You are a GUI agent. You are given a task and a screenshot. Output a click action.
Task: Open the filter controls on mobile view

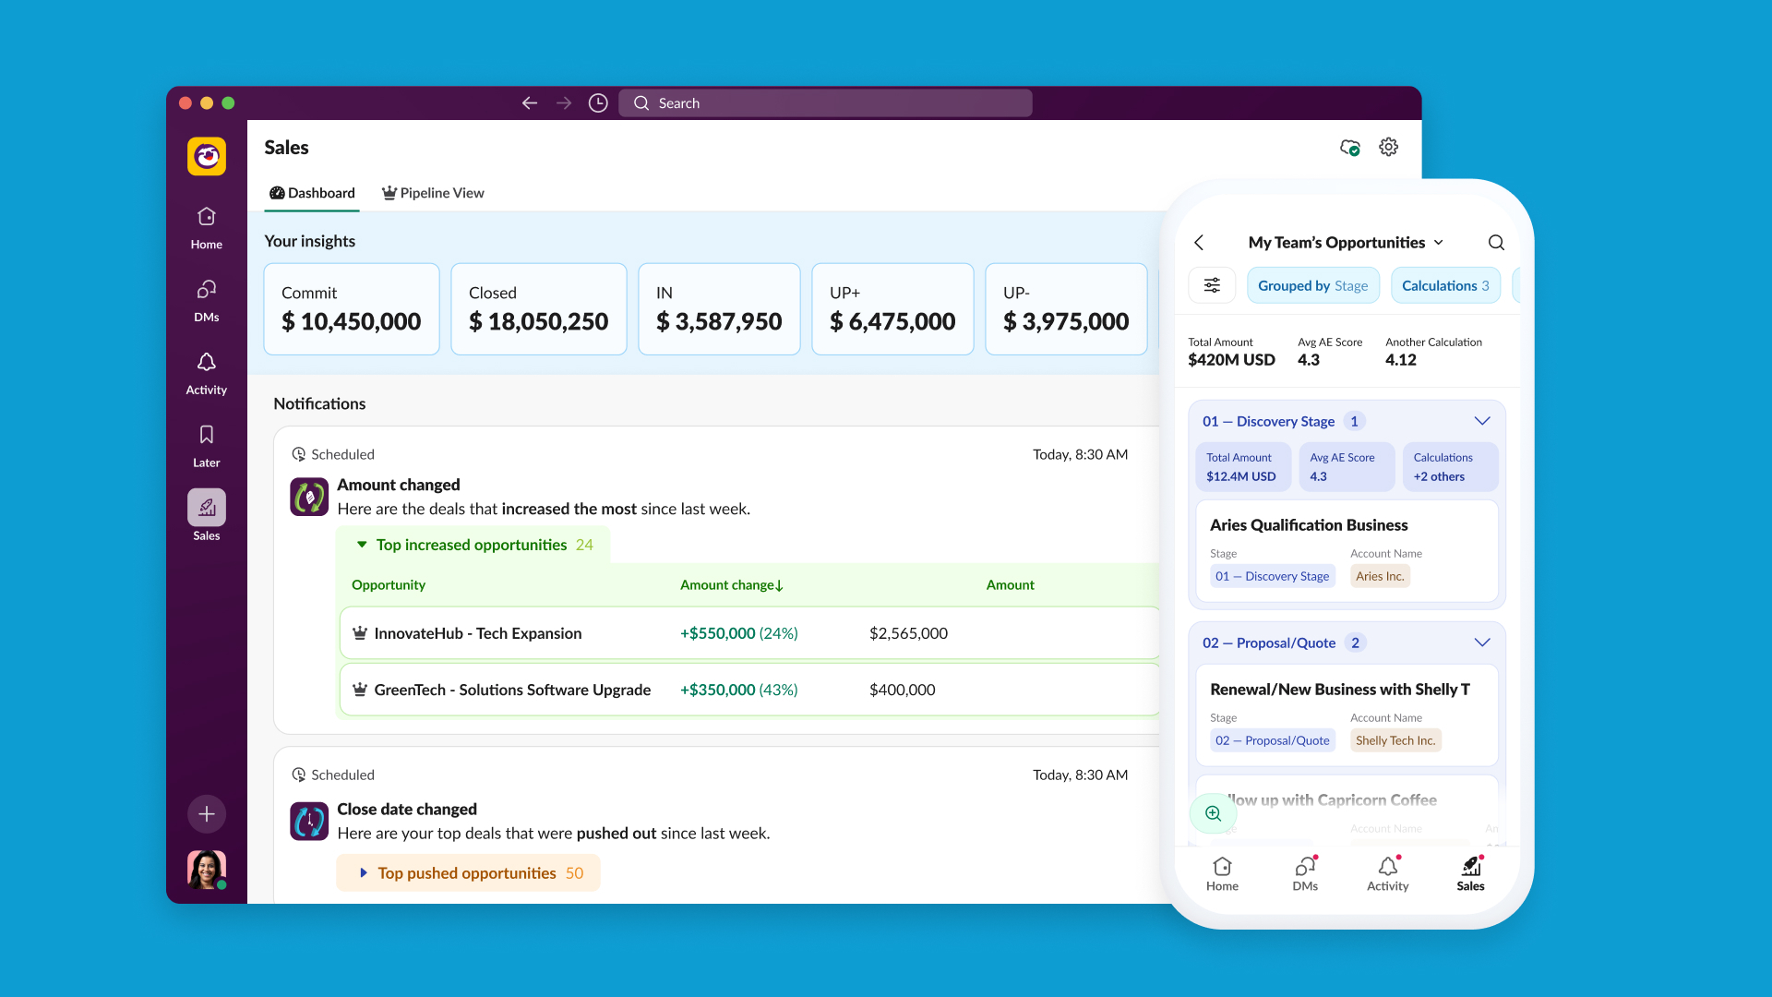coord(1211,285)
